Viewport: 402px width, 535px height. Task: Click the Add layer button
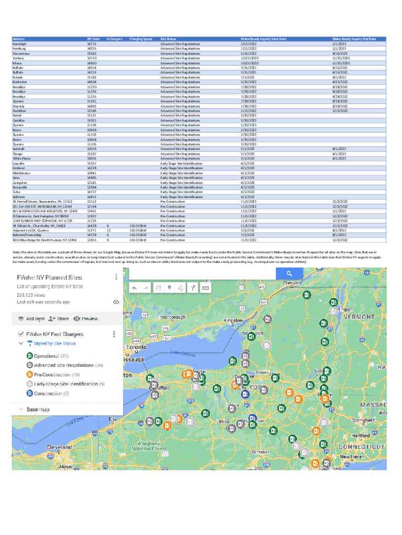coord(31,318)
